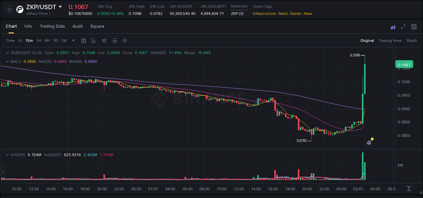Click the Ai analysis icon
This screenshot has height=198, width=423.
(x=393, y=26)
